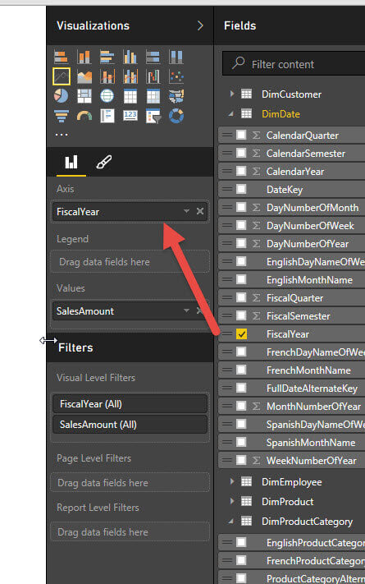The width and height of the screenshot is (365, 584).
Task: Select the SpanishMonthName field name
Action: pos(311,443)
